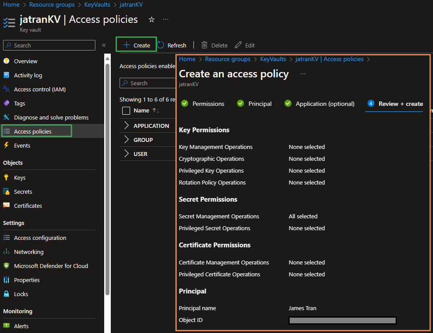Click the Edit toolbar label

pyautogui.click(x=250, y=45)
